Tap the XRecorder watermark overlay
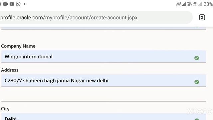This screenshot has width=213, height=120. click(200, 111)
